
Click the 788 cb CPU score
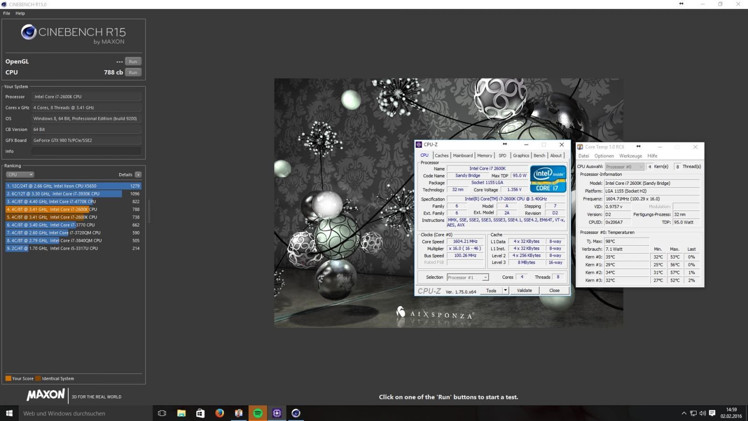pyautogui.click(x=113, y=73)
